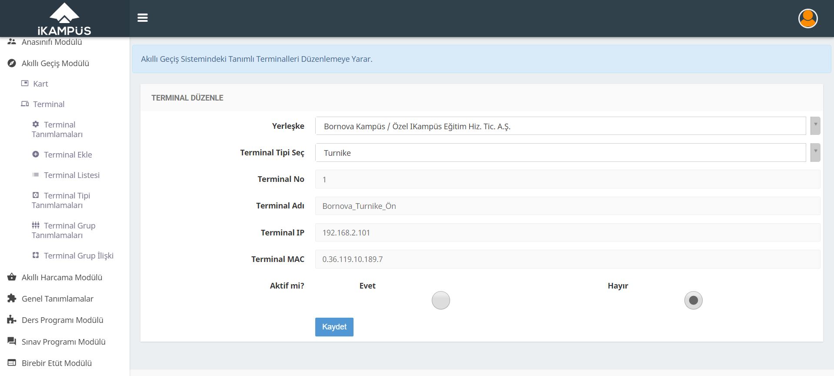
Task: Collapse the Terminal submenu
Action: [49, 104]
